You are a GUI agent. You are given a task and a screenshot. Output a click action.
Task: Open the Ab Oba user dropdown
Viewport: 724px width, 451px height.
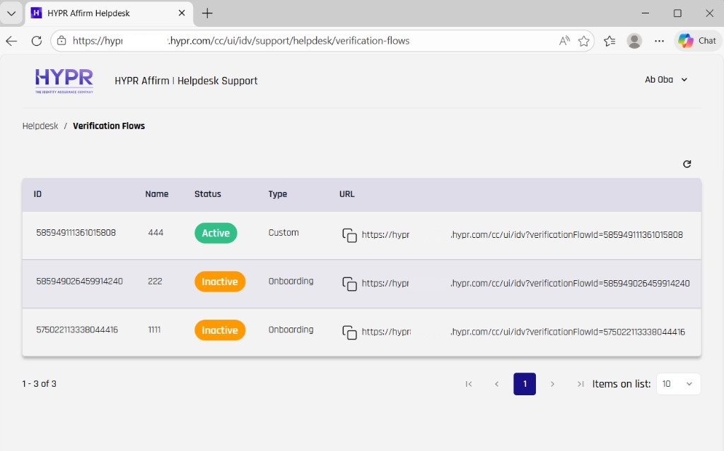tap(666, 80)
